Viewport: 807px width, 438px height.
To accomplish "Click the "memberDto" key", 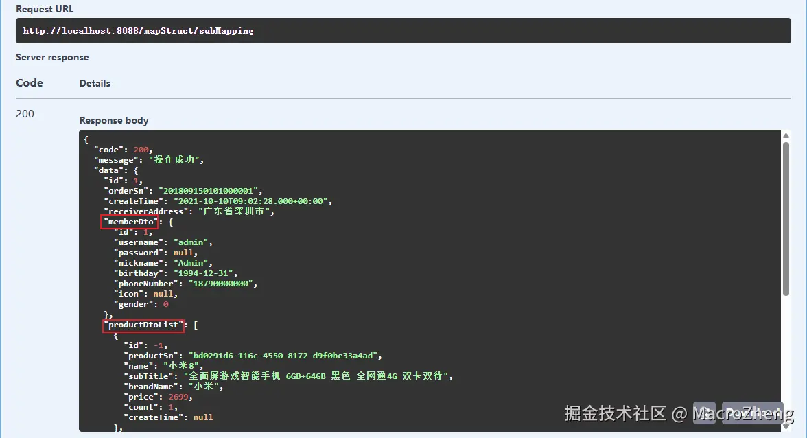I will [x=130, y=222].
